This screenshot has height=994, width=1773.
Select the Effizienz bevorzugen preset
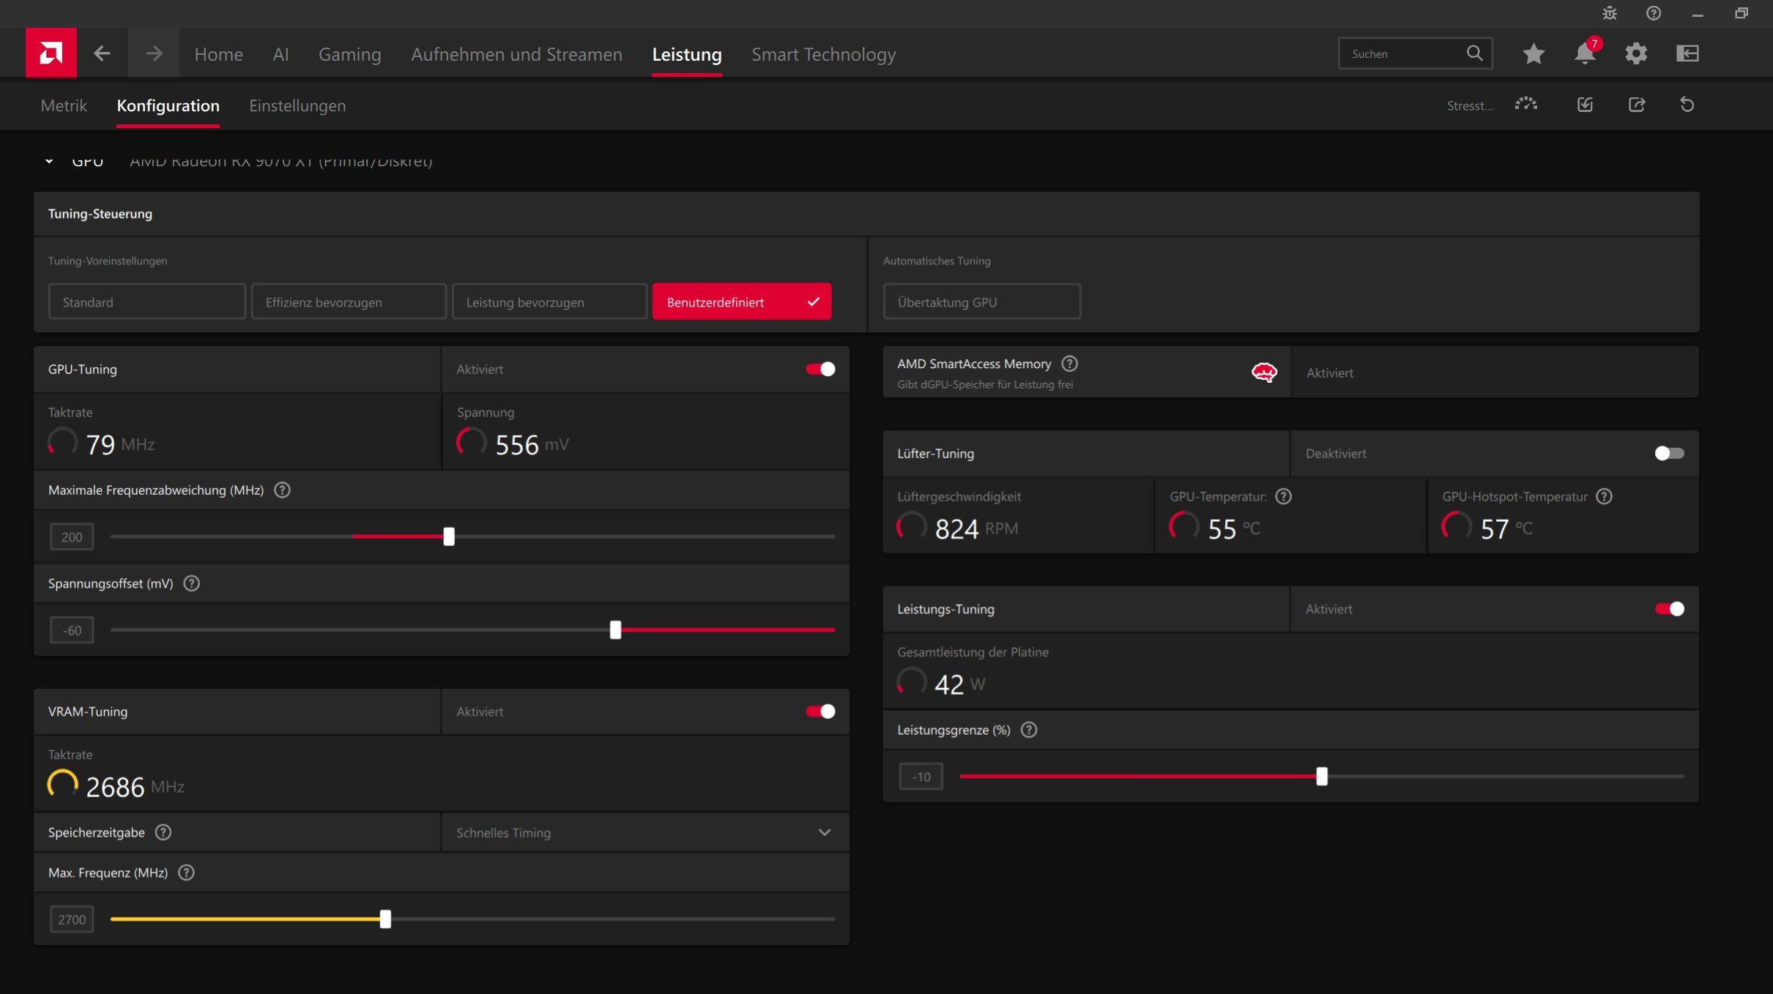coord(349,302)
